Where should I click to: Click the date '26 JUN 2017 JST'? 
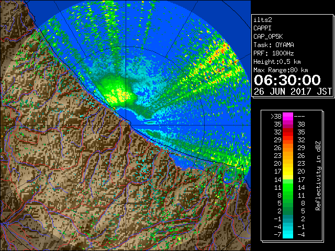coord(293,92)
